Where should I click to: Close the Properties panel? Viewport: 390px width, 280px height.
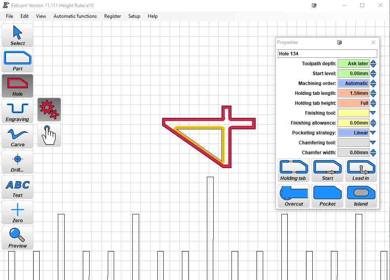coord(373,42)
